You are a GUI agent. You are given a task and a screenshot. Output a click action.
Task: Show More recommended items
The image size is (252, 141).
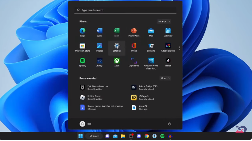tap(165, 78)
